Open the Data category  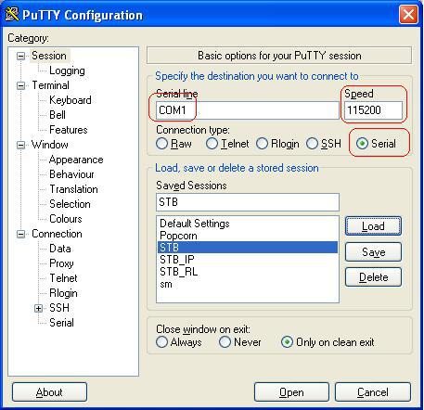point(60,249)
